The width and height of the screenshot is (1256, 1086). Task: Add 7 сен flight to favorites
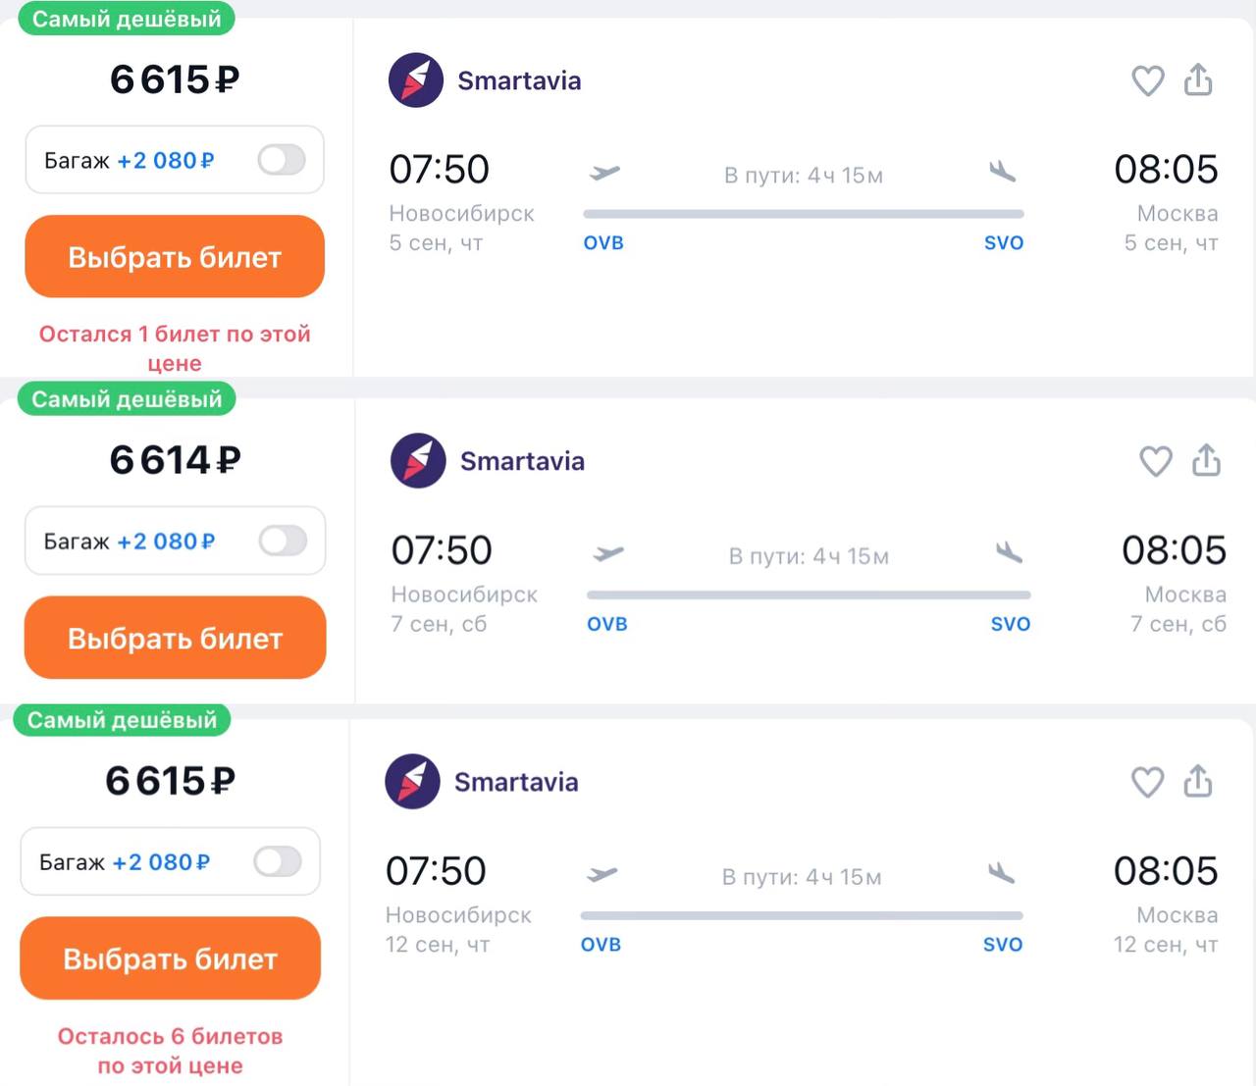pyautogui.click(x=1155, y=460)
